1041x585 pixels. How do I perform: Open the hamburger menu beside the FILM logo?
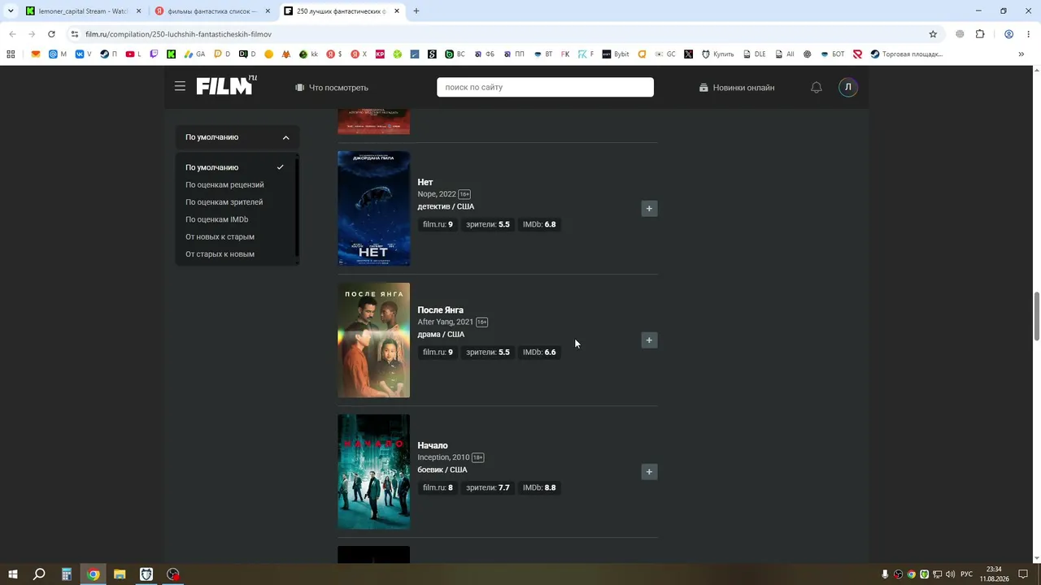[180, 86]
